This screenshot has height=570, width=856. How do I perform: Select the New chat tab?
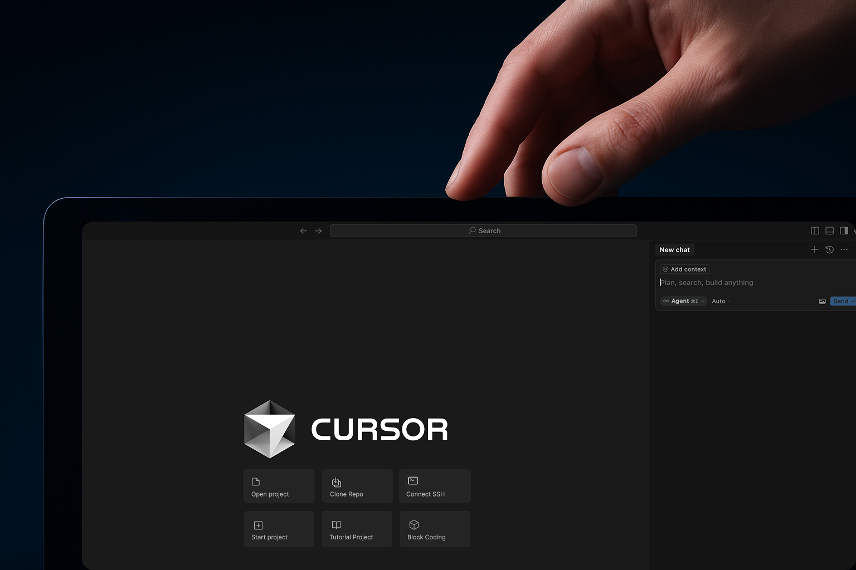pyautogui.click(x=674, y=250)
